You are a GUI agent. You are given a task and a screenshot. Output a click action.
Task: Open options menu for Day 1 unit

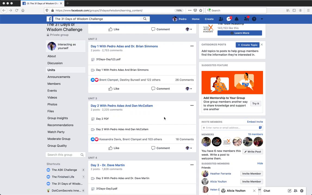(x=192, y=46)
